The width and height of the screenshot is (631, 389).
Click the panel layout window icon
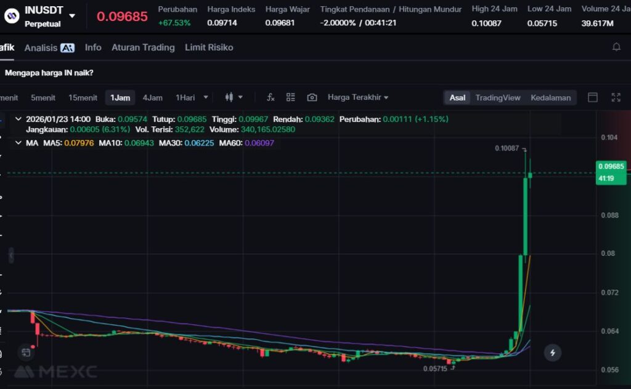click(x=593, y=97)
